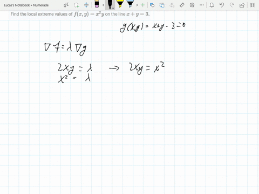The image size is (259, 194).
Task: Select the type/select objects tool
Action: (x=66, y=5)
